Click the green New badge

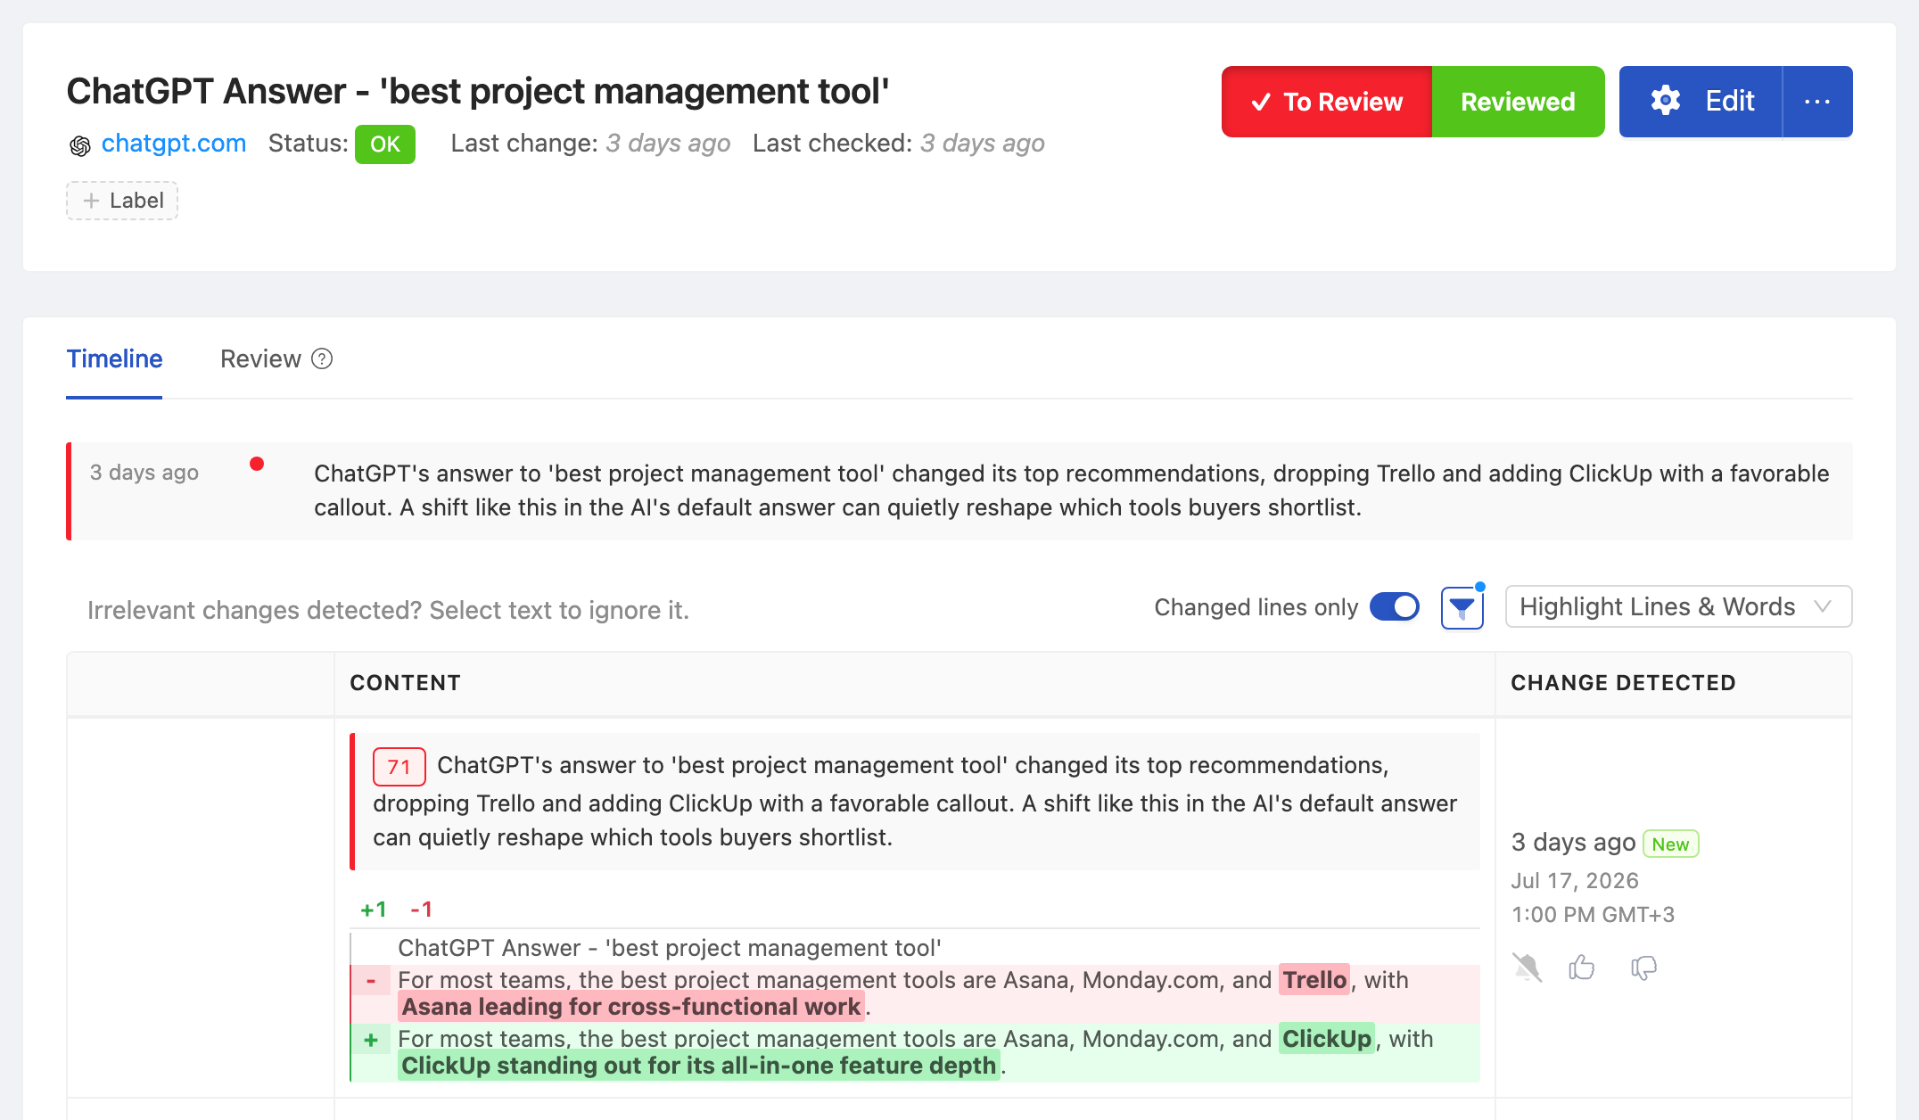1670,844
